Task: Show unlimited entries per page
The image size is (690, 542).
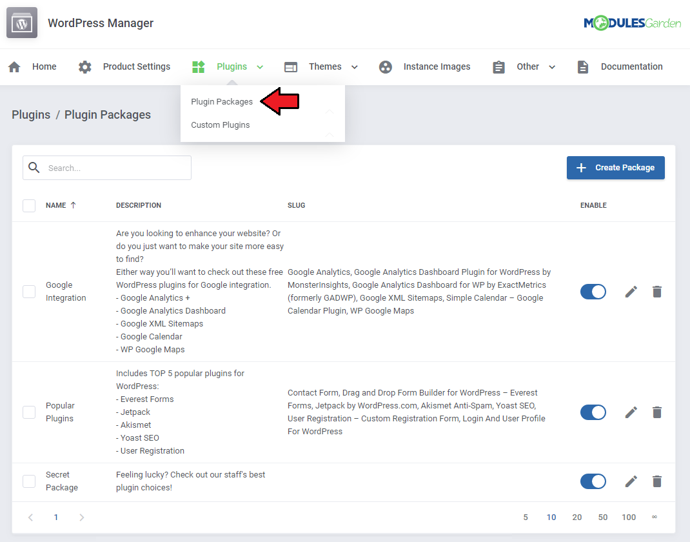Action: coord(655,517)
